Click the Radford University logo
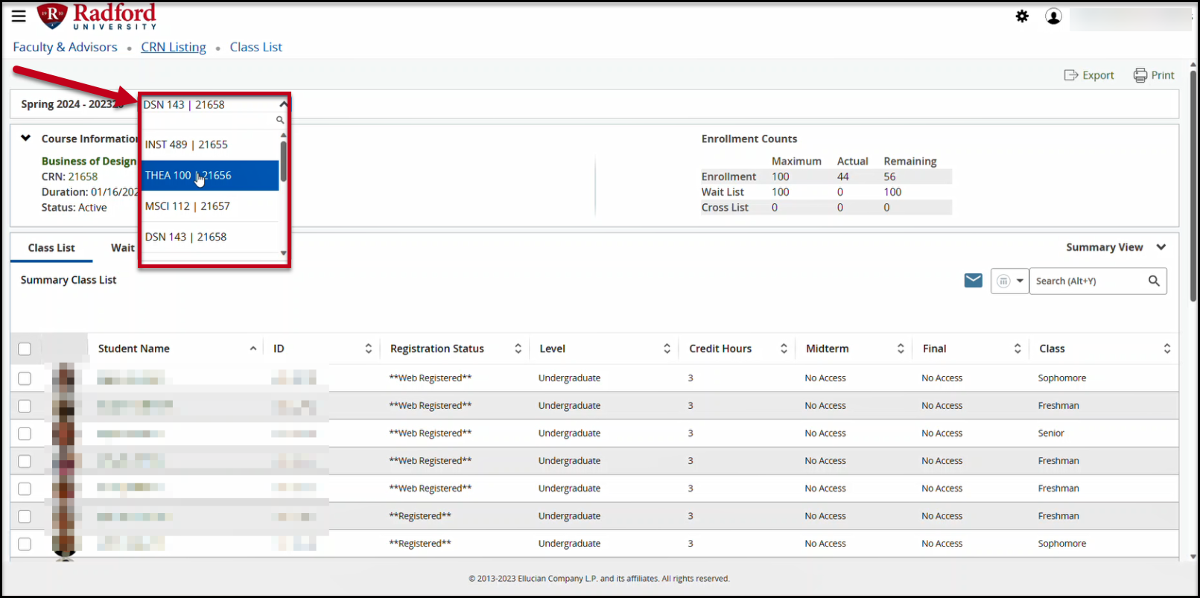The height and width of the screenshot is (598, 1200). [x=97, y=16]
